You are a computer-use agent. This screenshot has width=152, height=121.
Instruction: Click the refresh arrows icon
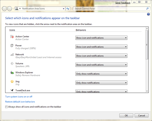(x=68, y=9)
